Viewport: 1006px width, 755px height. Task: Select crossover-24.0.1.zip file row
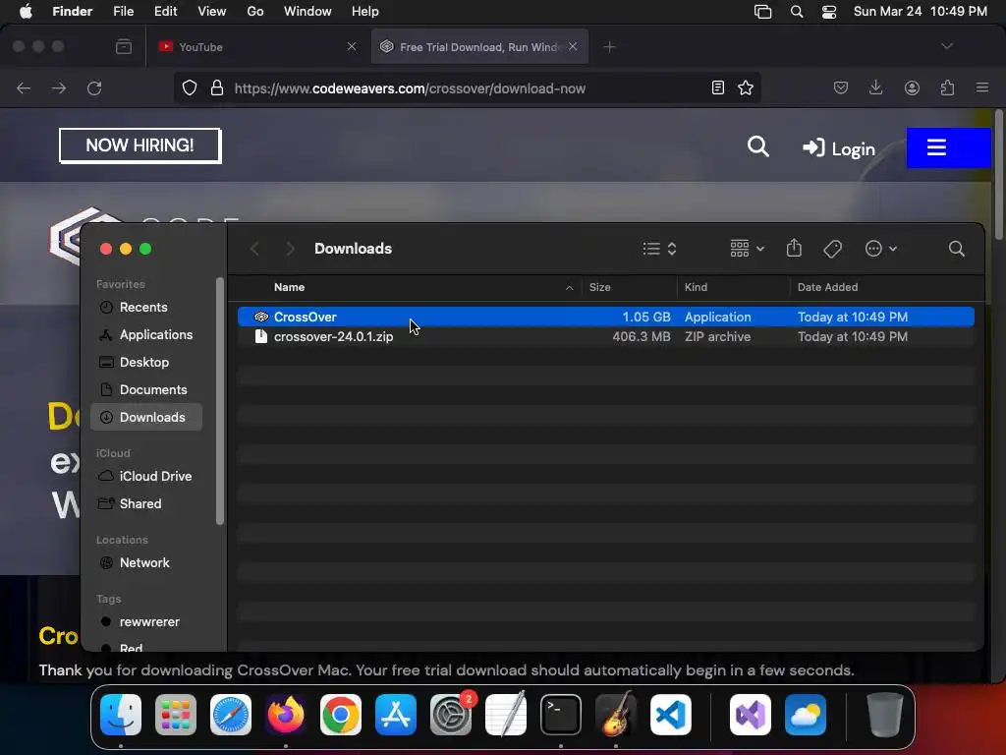[605, 336]
